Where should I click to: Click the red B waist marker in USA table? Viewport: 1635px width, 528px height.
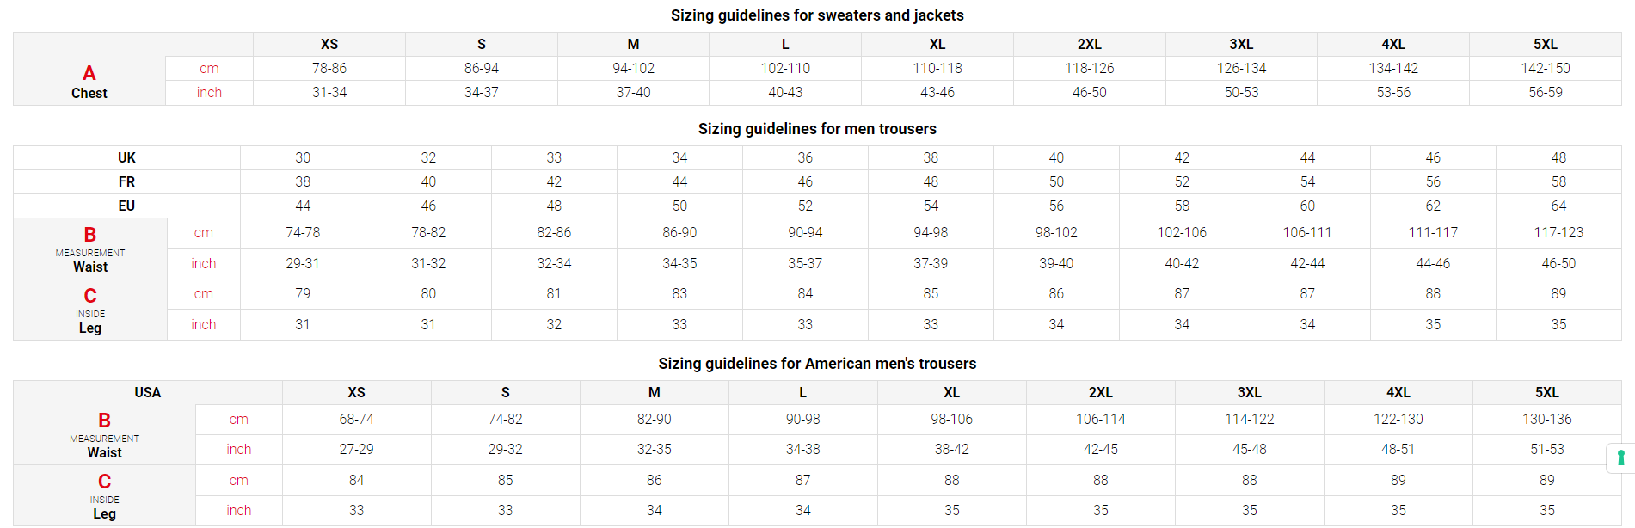(104, 421)
